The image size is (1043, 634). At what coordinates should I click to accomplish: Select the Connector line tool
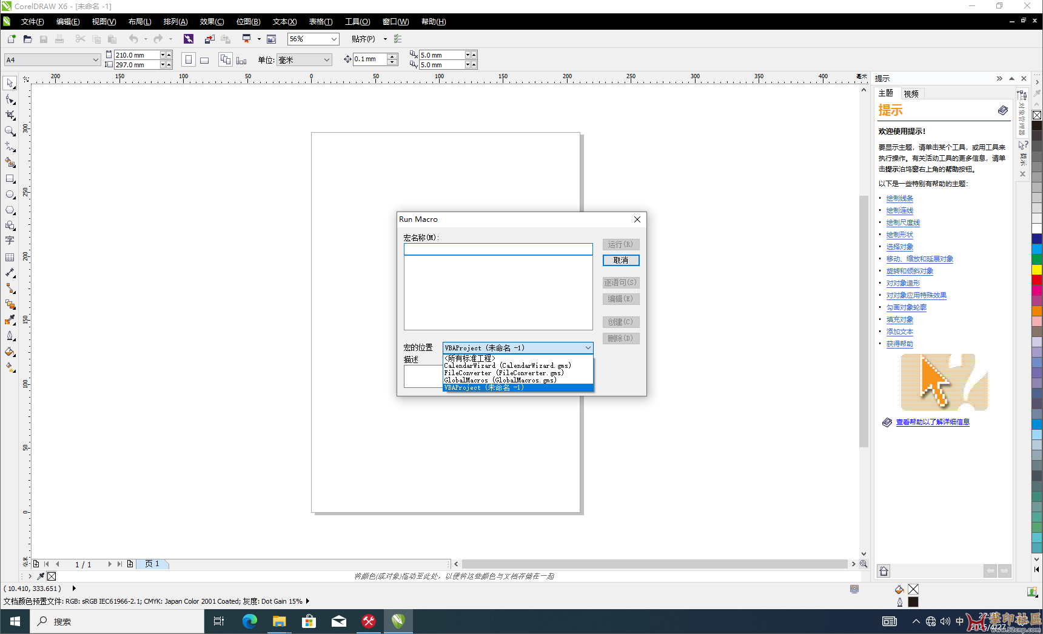[10, 289]
